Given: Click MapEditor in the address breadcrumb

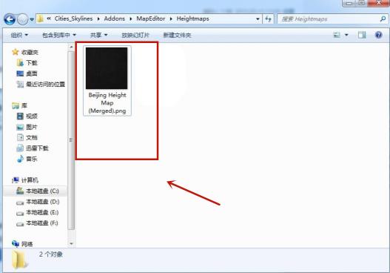Looking at the screenshot, I should coord(150,19).
